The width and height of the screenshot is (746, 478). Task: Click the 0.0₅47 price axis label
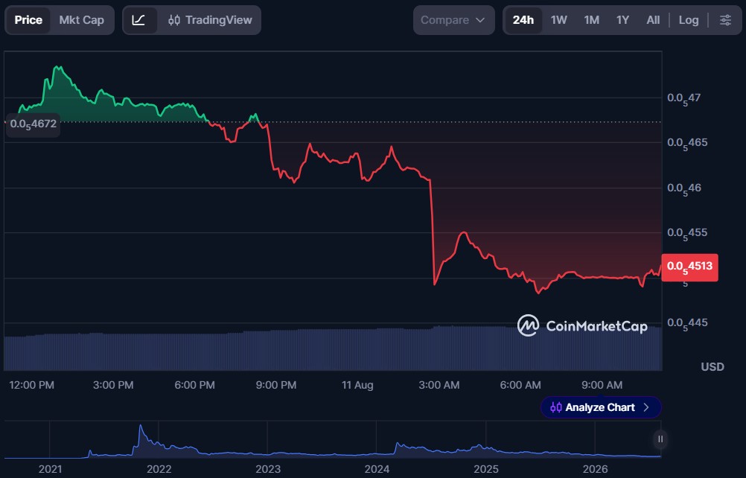click(683, 98)
